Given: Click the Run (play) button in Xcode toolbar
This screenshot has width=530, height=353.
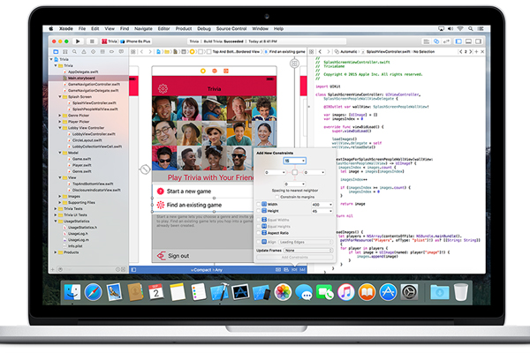Looking at the screenshot, I should point(78,41).
